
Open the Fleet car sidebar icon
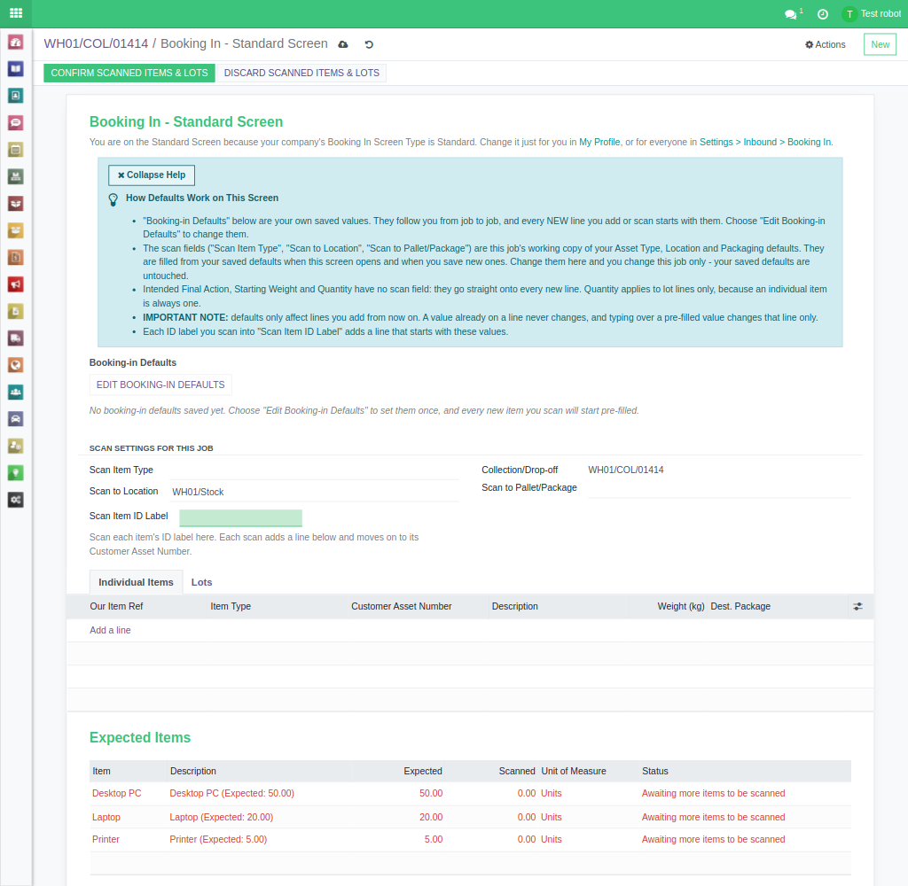coord(16,419)
